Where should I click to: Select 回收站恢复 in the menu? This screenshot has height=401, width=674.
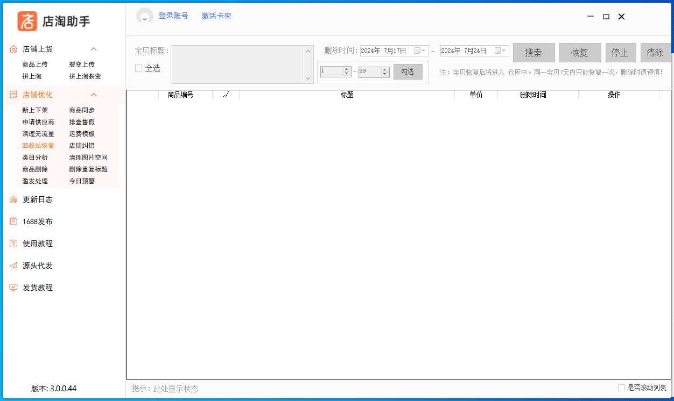[x=38, y=145]
